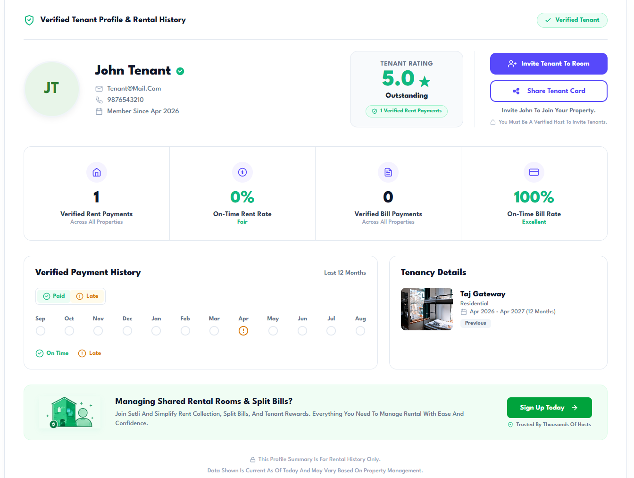Click the JT avatar circle
Viewport: 634px width, 478px height.
coord(52,88)
